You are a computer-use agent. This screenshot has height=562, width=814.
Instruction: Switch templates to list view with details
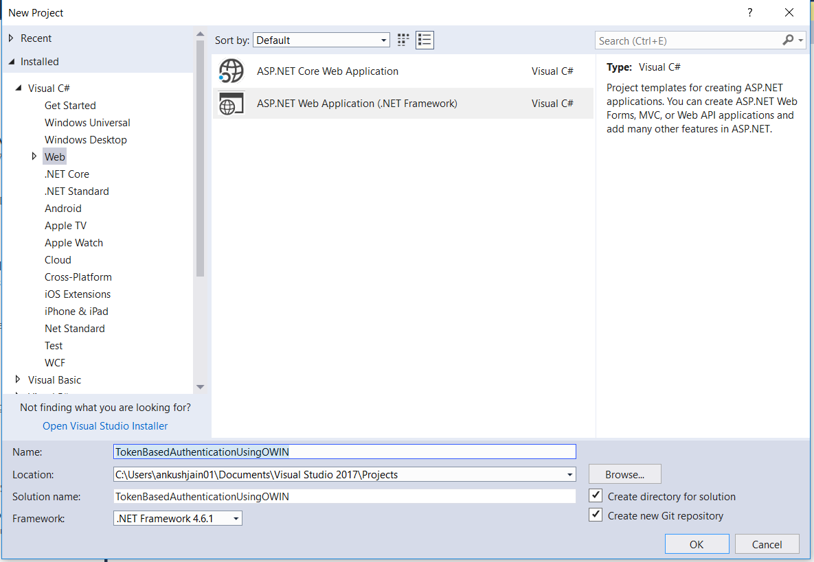[x=424, y=40]
